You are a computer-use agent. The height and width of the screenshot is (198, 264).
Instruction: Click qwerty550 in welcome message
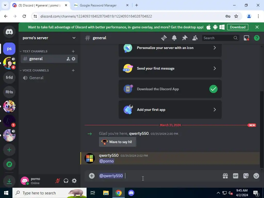click(x=139, y=134)
